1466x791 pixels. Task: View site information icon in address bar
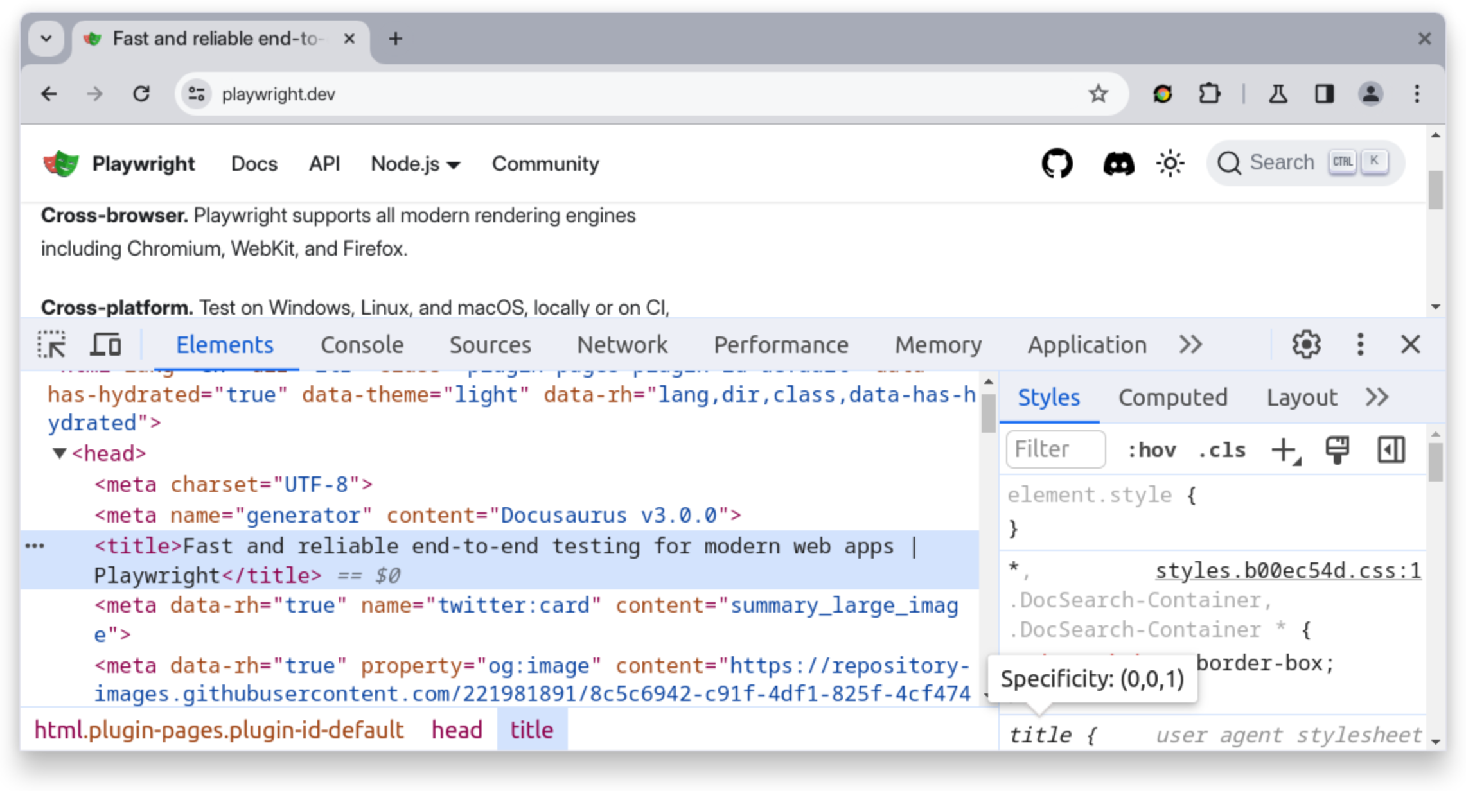coord(197,94)
